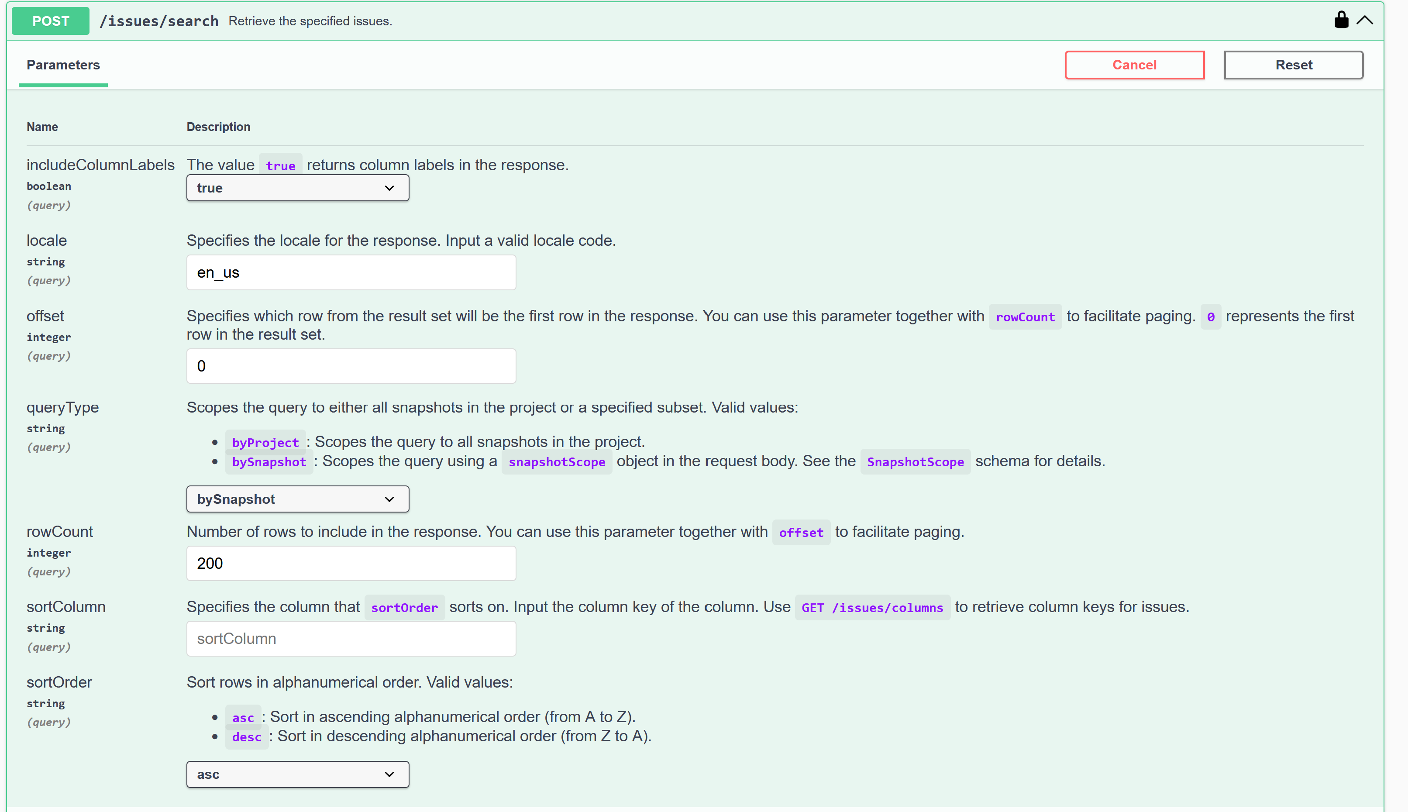Click the 'Name' column header
This screenshot has height=812, width=1408.
pos(42,127)
